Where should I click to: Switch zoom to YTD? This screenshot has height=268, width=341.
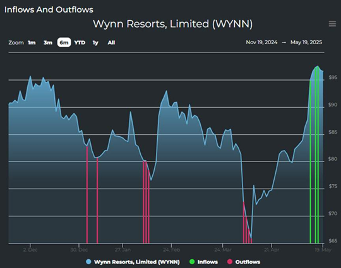pyautogui.click(x=80, y=43)
